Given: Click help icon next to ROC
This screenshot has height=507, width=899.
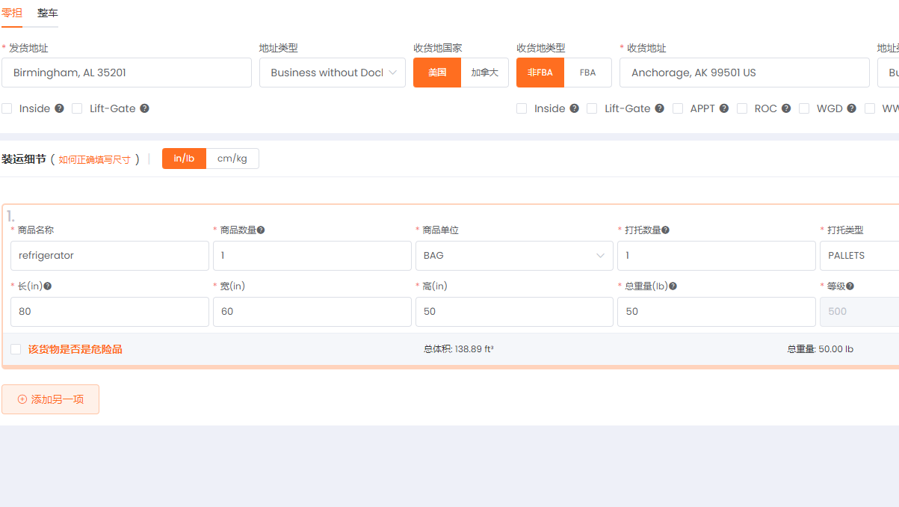Looking at the screenshot, I should [786, 108].
